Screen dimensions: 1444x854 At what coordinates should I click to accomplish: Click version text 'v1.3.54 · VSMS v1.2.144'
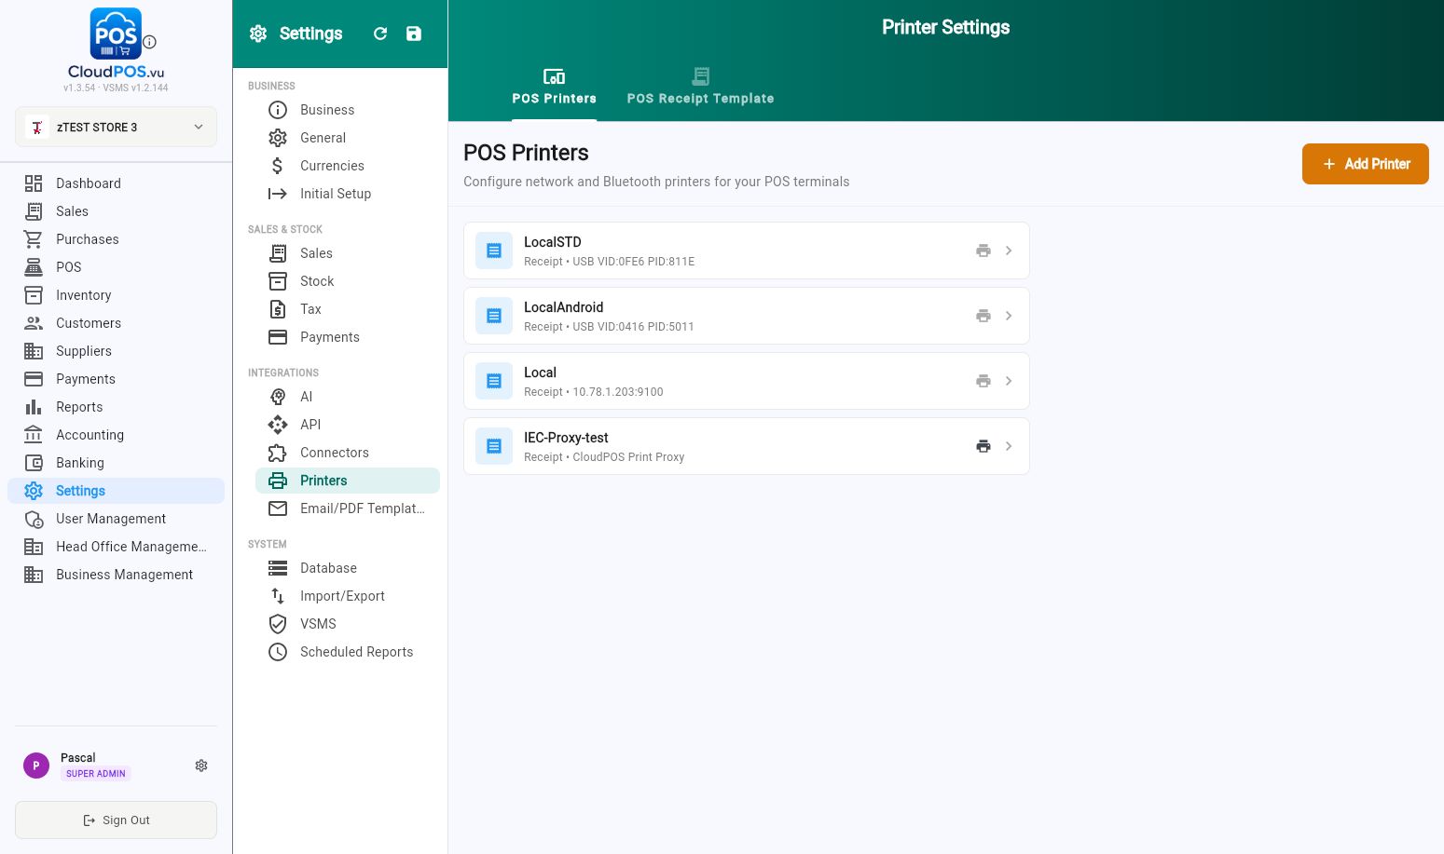click(116, 88)
